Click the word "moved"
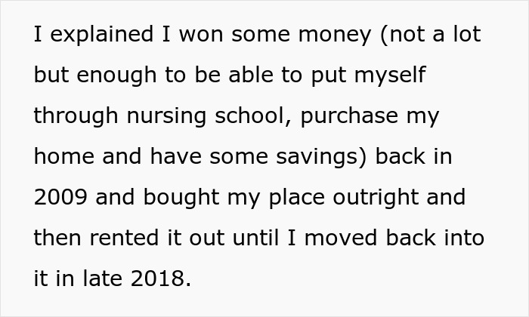The width and height of the screenshot is (529, 317). pyautogui.click(x=339, y=239)
